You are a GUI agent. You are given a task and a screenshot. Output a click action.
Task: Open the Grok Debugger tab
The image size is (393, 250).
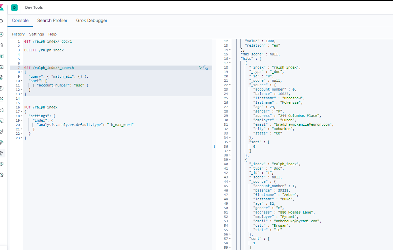pyautogui.click(x=92, y=21)
